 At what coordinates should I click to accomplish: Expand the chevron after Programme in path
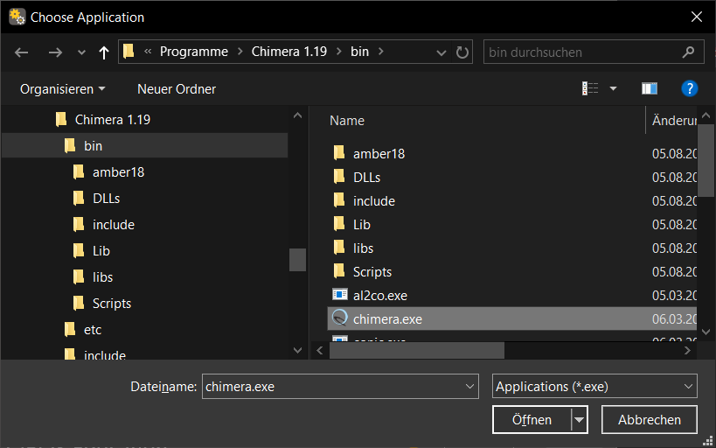coord(240,52)
